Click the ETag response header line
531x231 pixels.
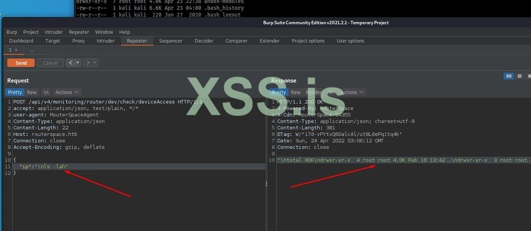pos(339,134)
